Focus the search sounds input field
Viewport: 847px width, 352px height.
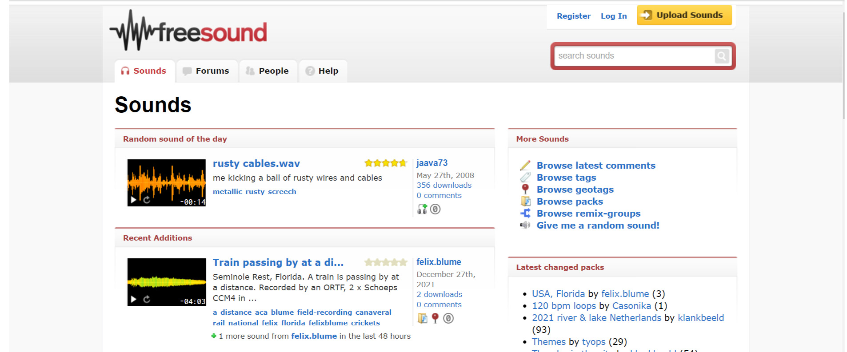pos(633,56)
